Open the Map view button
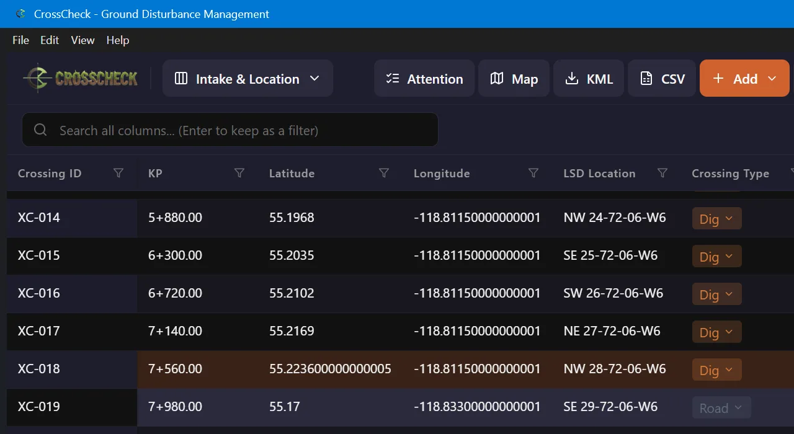The image size is (794, 434). pyautogui.click(x=514, y=78)
